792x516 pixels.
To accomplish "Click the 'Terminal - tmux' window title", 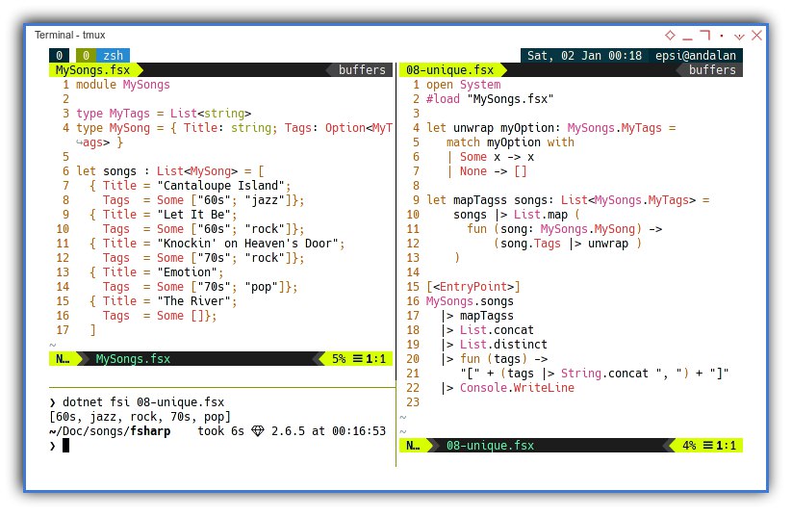I will coord(69,35).
